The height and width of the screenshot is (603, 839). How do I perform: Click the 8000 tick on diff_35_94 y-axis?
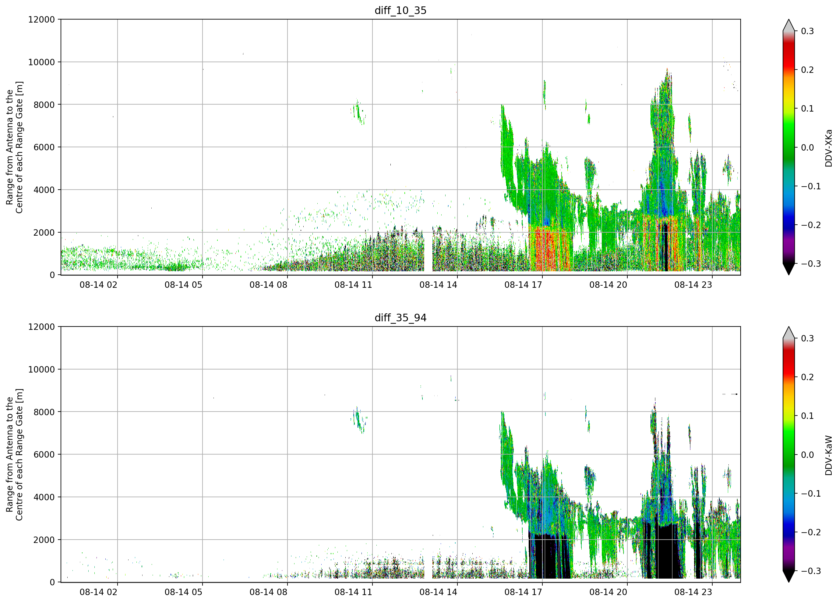coord(44,412)
